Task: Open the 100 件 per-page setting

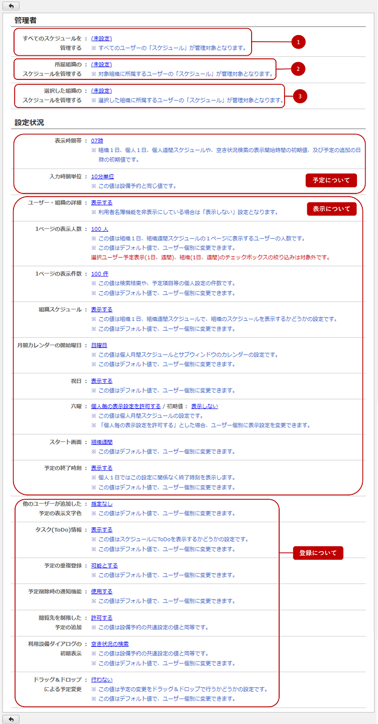Action: [100, 274]
